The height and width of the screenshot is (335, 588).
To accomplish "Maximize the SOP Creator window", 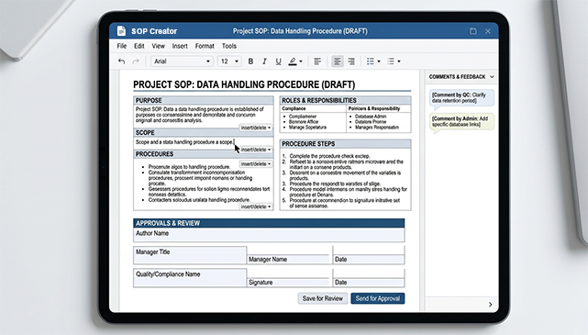I will click(473, 31).
